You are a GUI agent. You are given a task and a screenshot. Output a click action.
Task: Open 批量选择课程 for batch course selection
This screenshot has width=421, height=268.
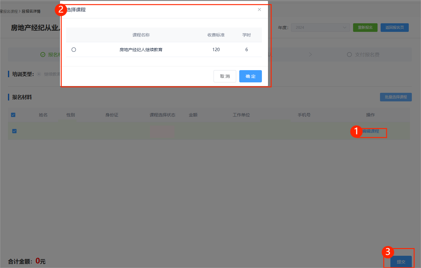point(396,97)
